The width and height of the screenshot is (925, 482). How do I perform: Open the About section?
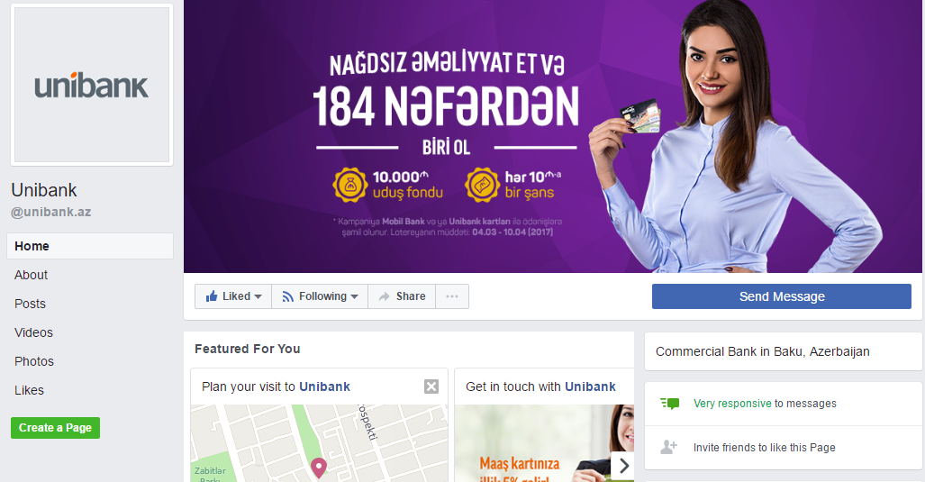click(32, 275)
